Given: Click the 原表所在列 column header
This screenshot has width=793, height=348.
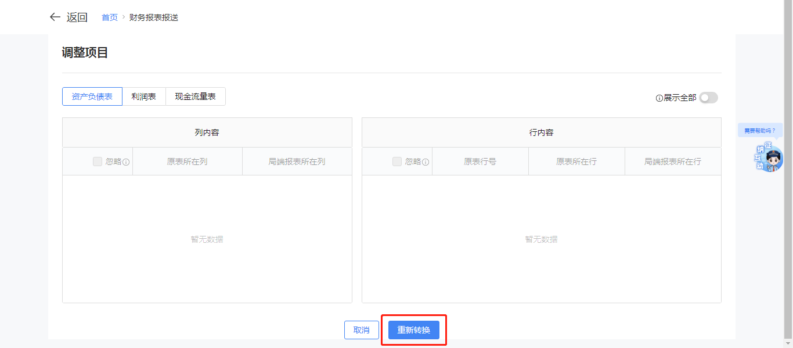Looking at the screenshot, I should pos(187,162).
